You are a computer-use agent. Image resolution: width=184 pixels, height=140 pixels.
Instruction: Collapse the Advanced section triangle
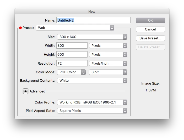[x=25, y=91]
